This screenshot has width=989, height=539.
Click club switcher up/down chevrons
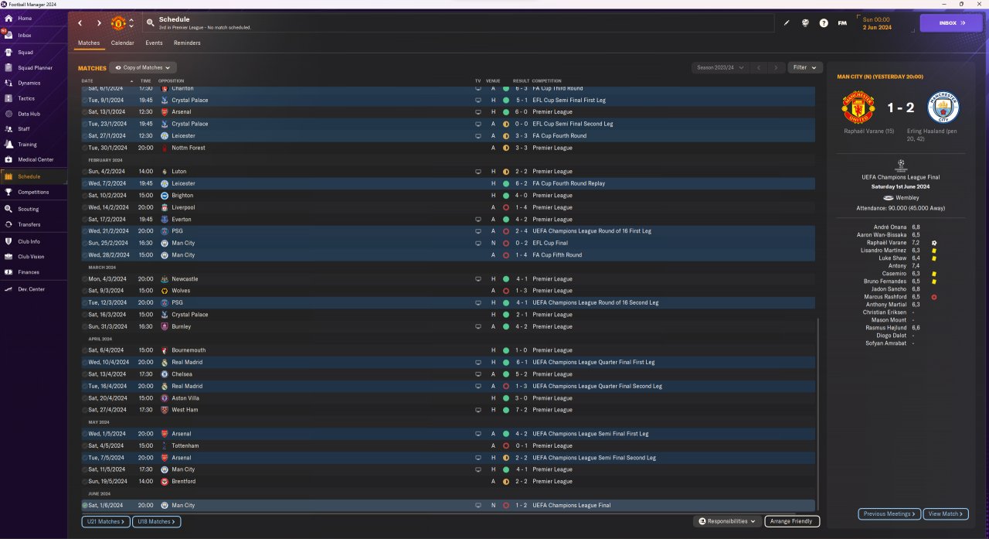(131, 23)
